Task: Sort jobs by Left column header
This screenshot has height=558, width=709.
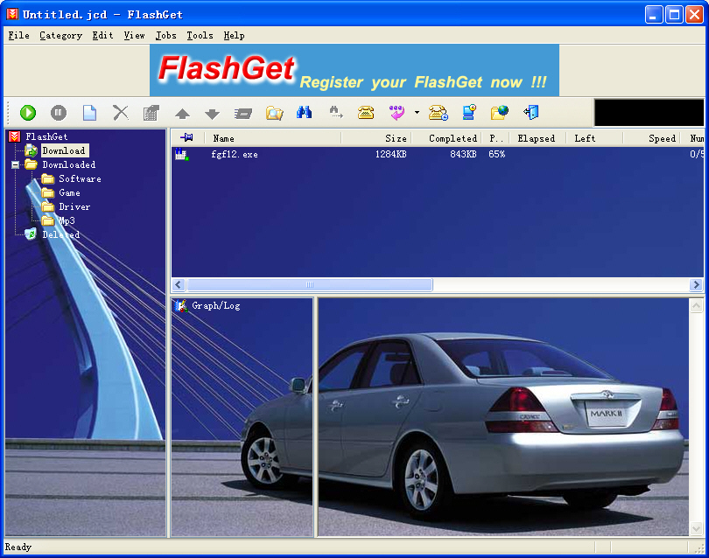Action: point(594,138)
